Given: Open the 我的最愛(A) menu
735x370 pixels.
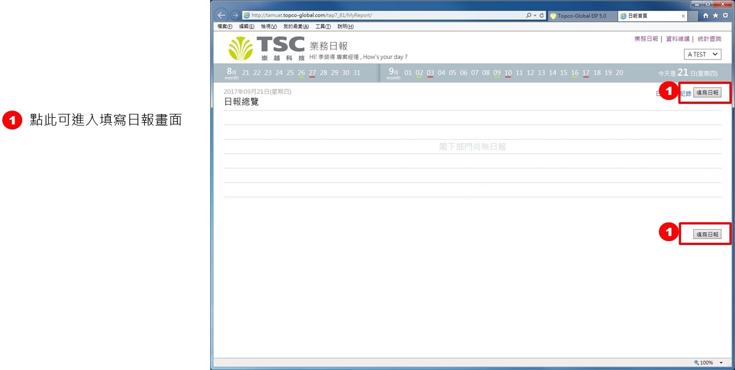Looking at the screenshot, I should coord(296,27).
